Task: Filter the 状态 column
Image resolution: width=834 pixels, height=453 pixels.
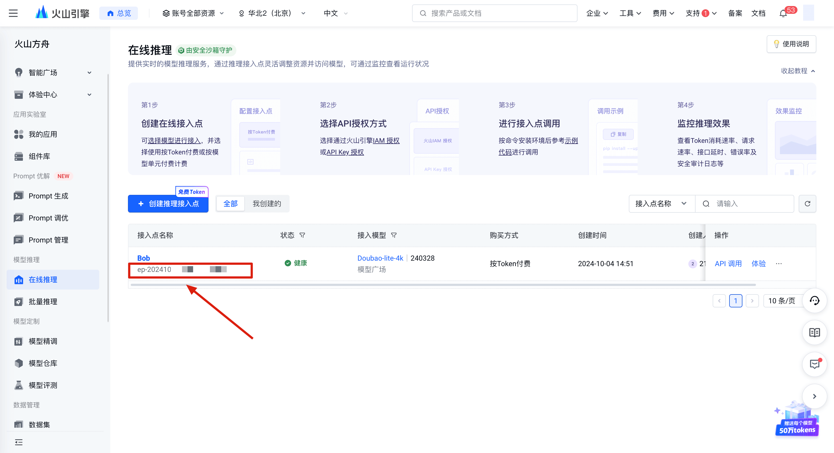Action: point(302,235)
